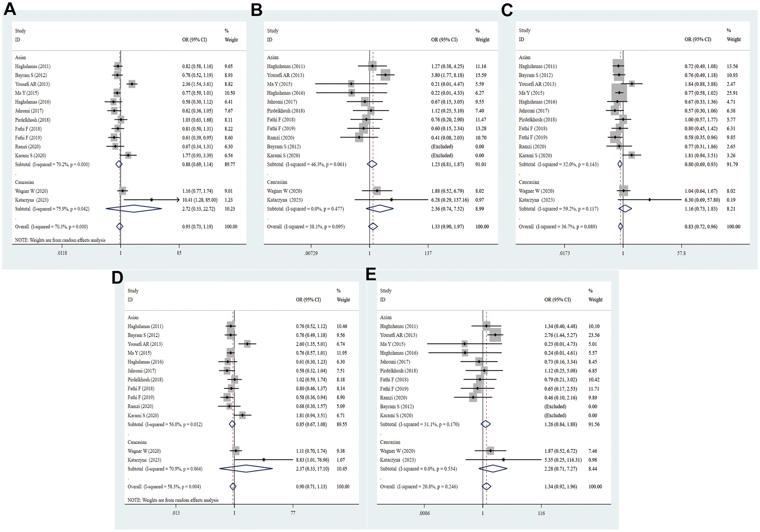Screen dimensions: 760x532
Task: Click 'Subtotal (I-squared = 32.0%, p = 0.143)'
Action: point(559,165)
